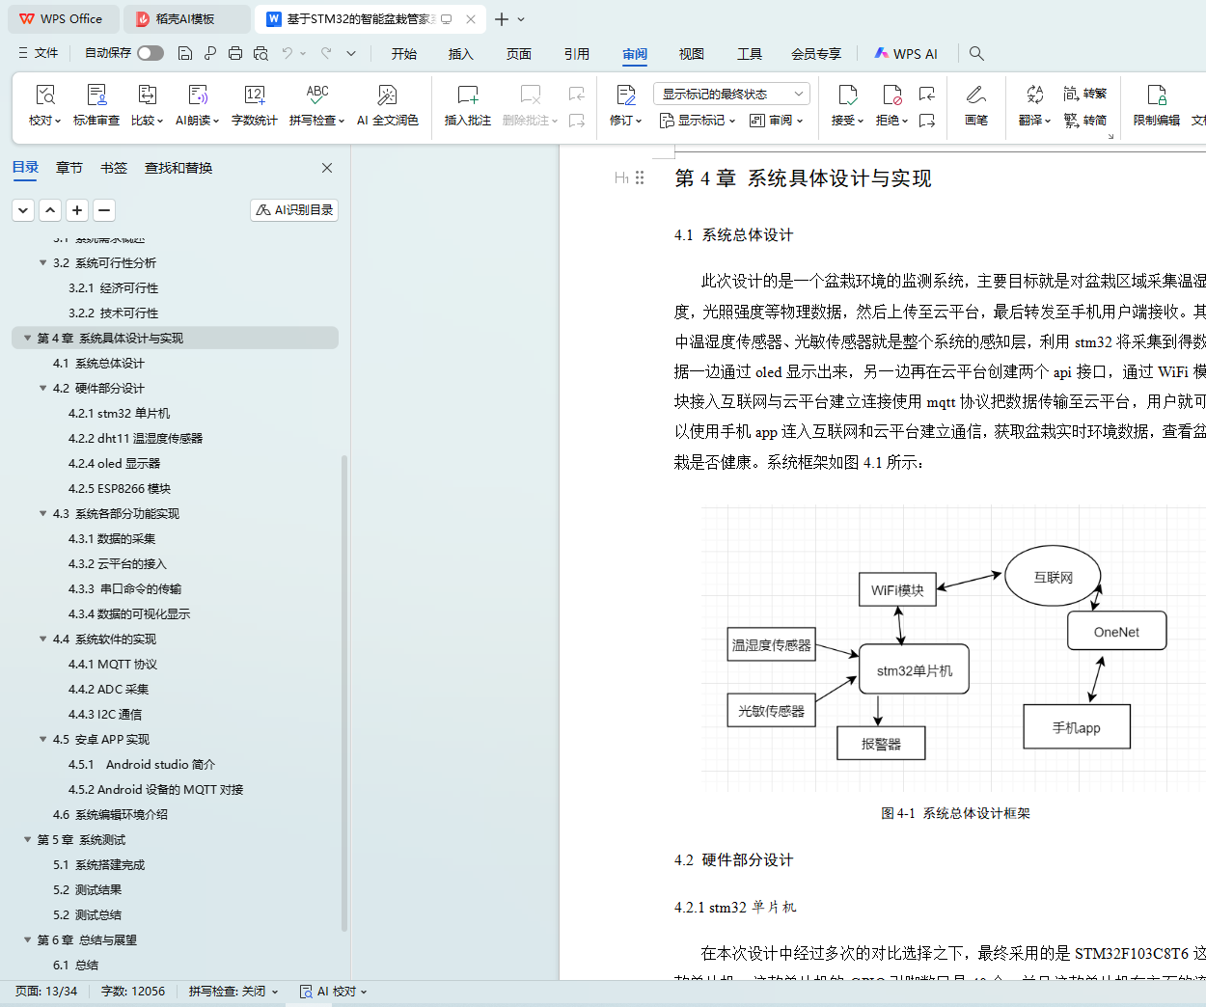The width and height of the screenshot is (1206, 1007).
Task: Collapse the 4.3 系统各部分功能实现 node
Action: [42, 513]
